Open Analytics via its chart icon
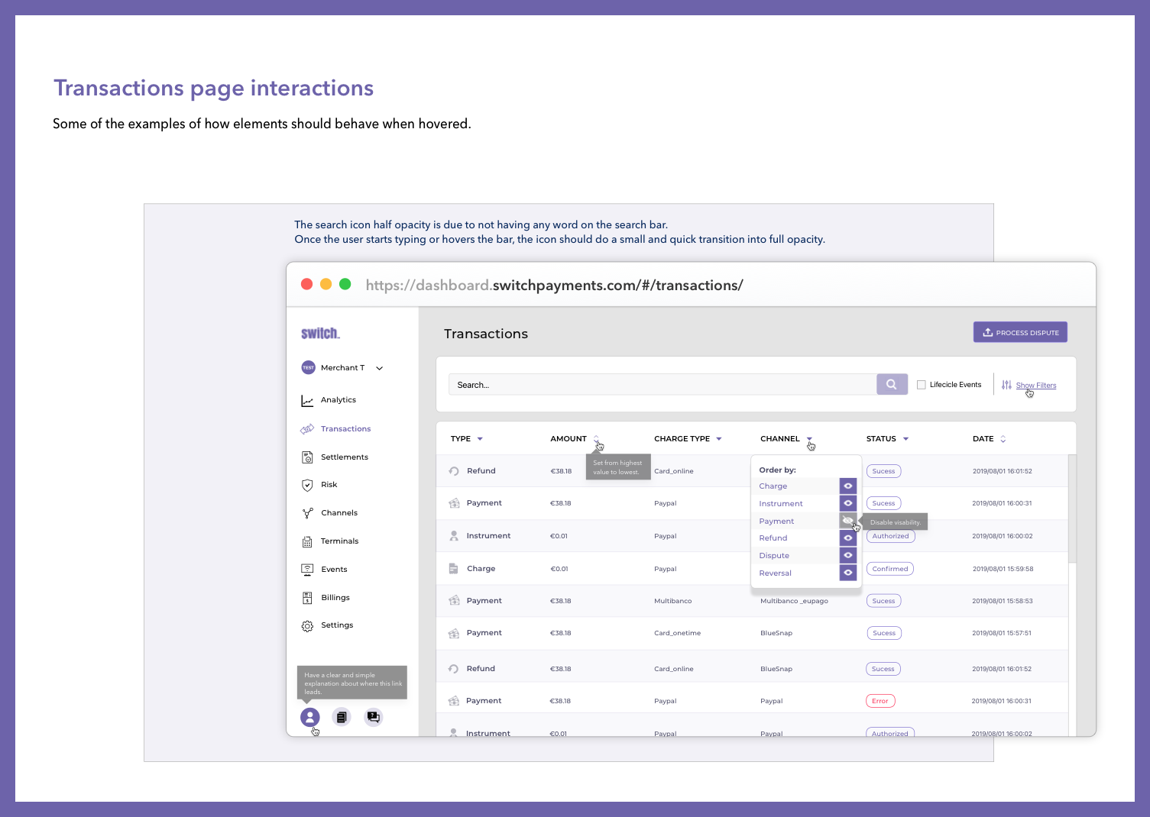The height and width of the screenshot is (817, 1150). coord(307,400)
